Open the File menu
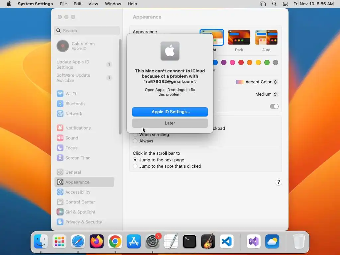The width and height of the screenshot is (340, 255). point(63,4)
